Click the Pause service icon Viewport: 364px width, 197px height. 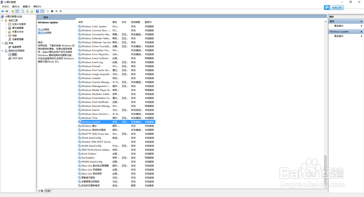click(56, 11)
